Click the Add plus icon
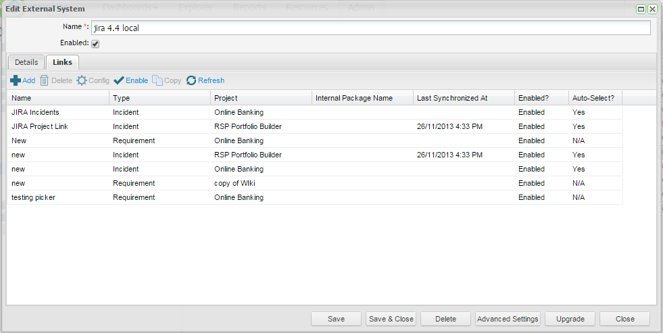The width and height of the screenshot is (663, 333). (16, 80)
